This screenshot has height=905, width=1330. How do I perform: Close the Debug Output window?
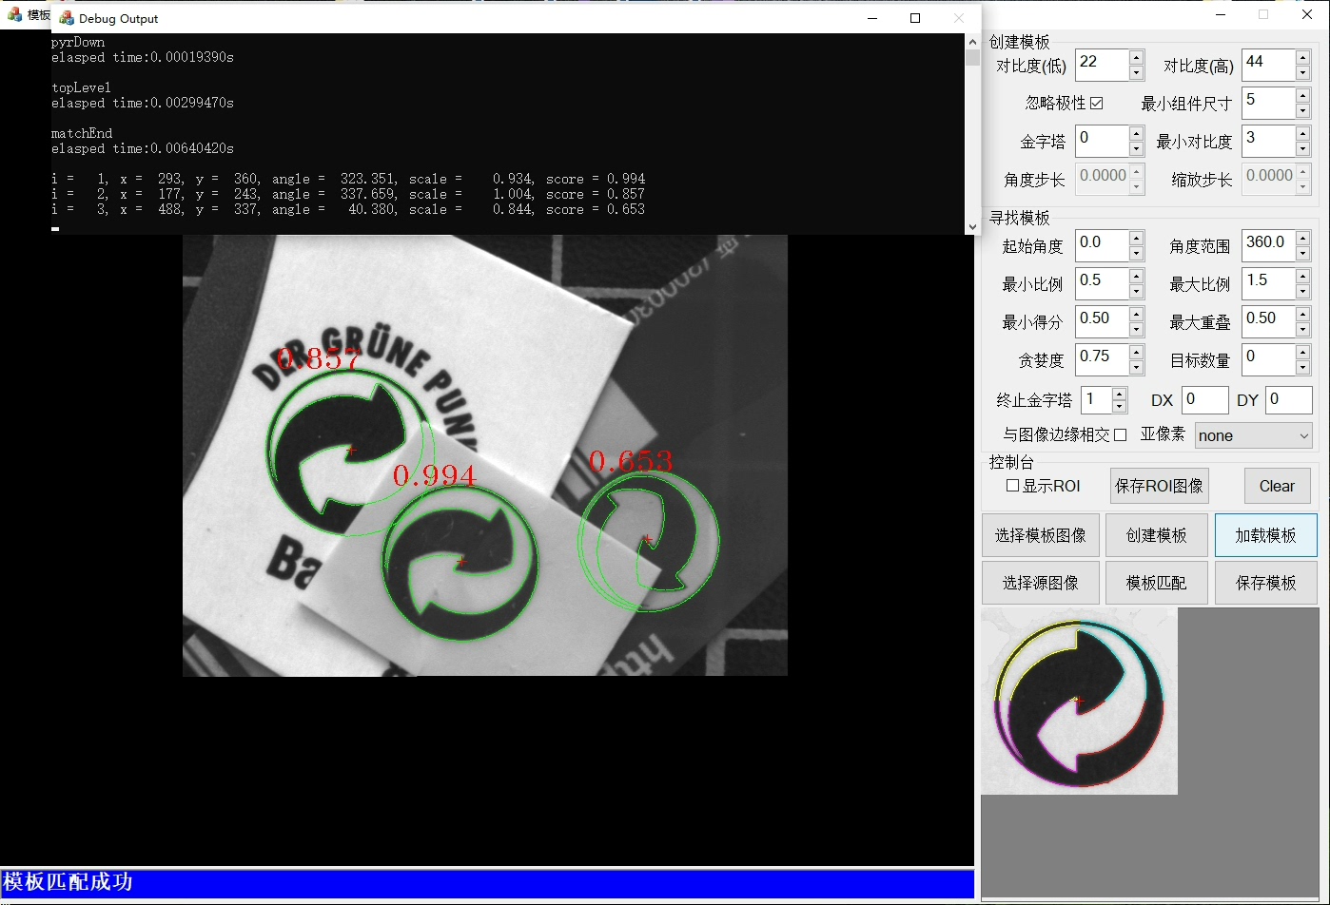[959, 18]
